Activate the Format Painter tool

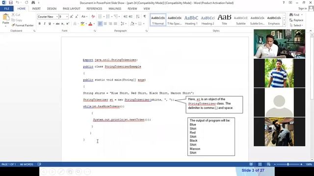(x=23, y=25)
